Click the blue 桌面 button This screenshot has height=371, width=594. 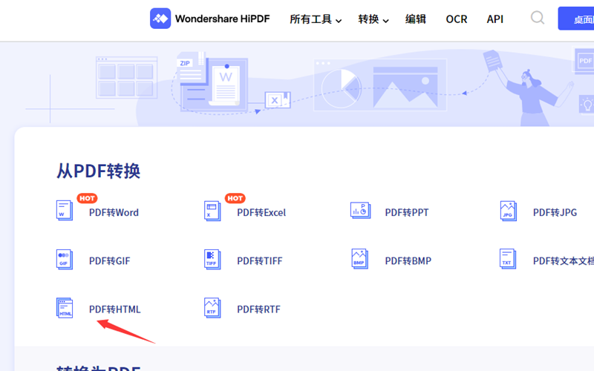coord(577,19)
